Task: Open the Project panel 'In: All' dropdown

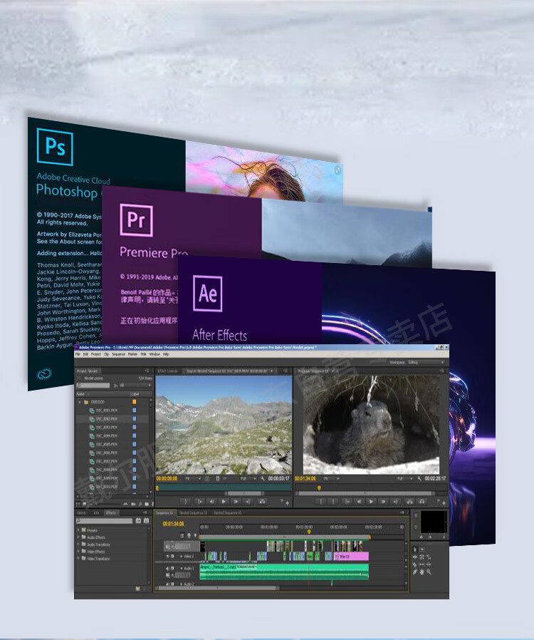Action: click(x=135, y=386)
